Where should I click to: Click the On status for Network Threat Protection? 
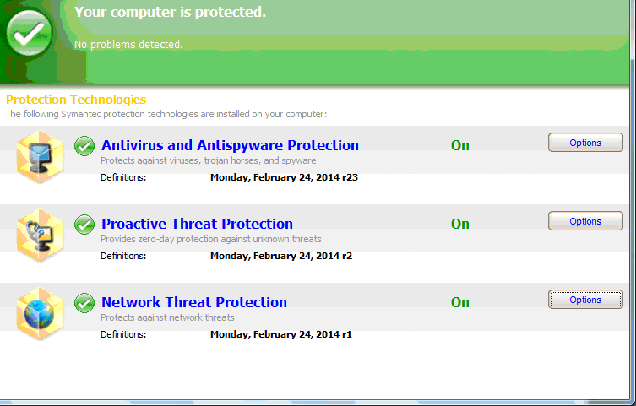pyautogui.click(x=460, y=302)
